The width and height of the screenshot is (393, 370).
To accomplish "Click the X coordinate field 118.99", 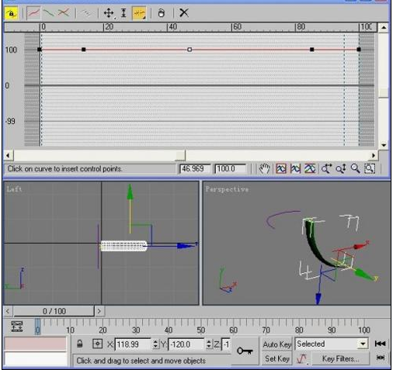I will [x=133, y=344].
